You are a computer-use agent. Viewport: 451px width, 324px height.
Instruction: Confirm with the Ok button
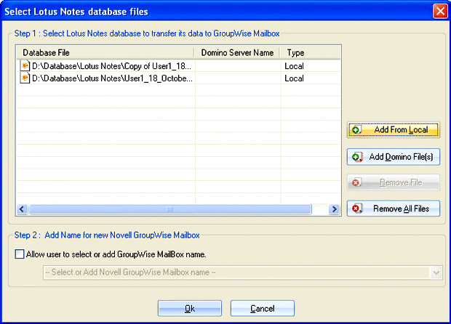(x=190, y=309)
